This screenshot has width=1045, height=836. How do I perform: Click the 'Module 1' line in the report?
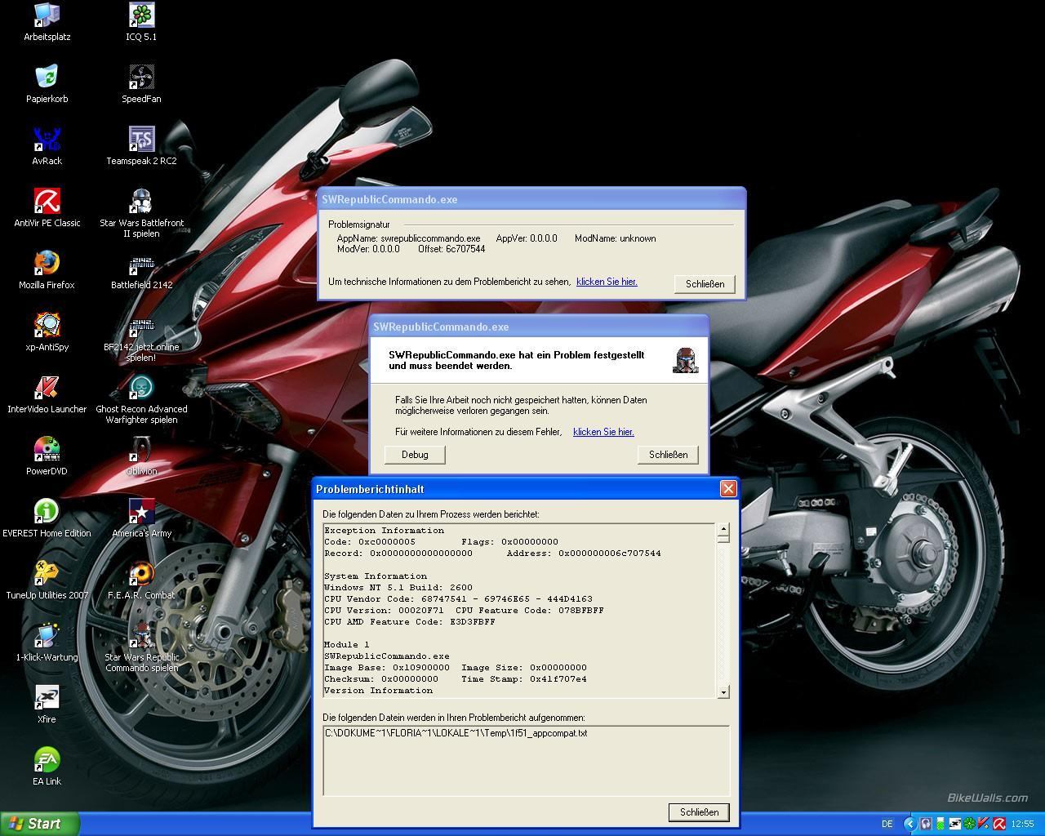coord(346,645)
